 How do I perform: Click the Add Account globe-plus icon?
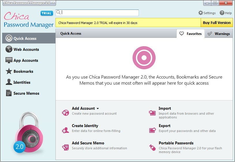(x=66, y=113)
